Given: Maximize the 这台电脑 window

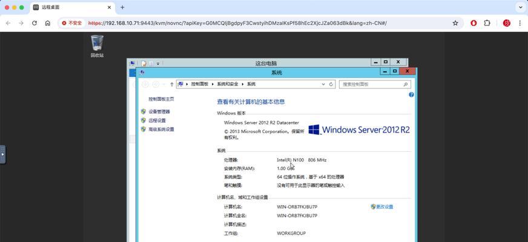Looking at the screenshot, I should pos(386,62).
